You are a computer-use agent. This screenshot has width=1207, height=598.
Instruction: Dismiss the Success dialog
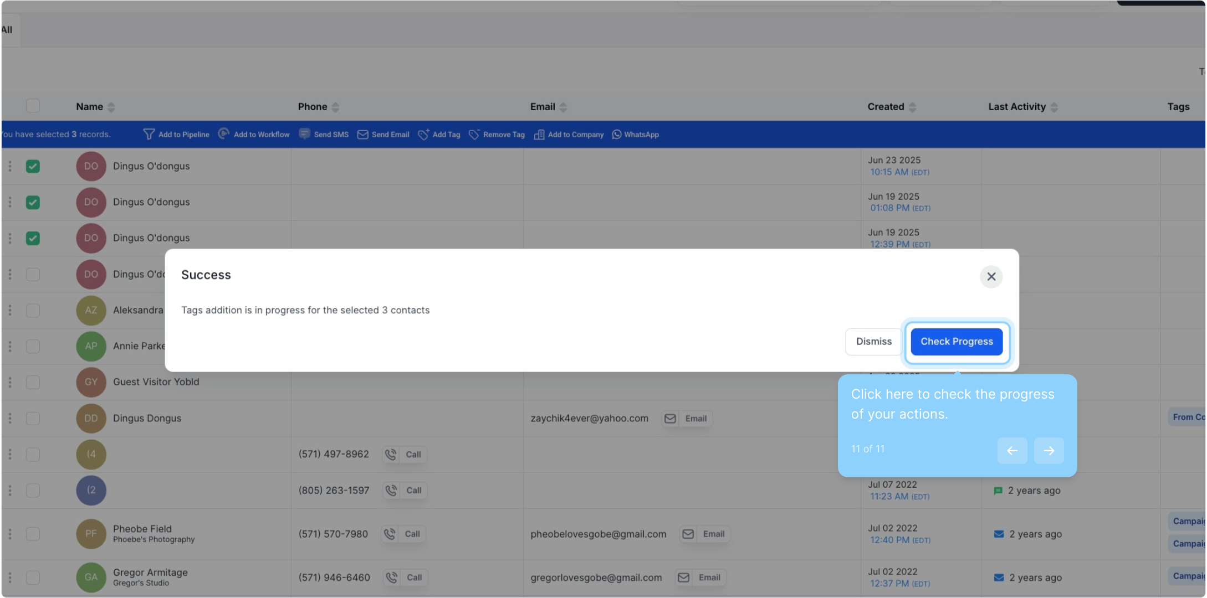click(x=873, y=342)
